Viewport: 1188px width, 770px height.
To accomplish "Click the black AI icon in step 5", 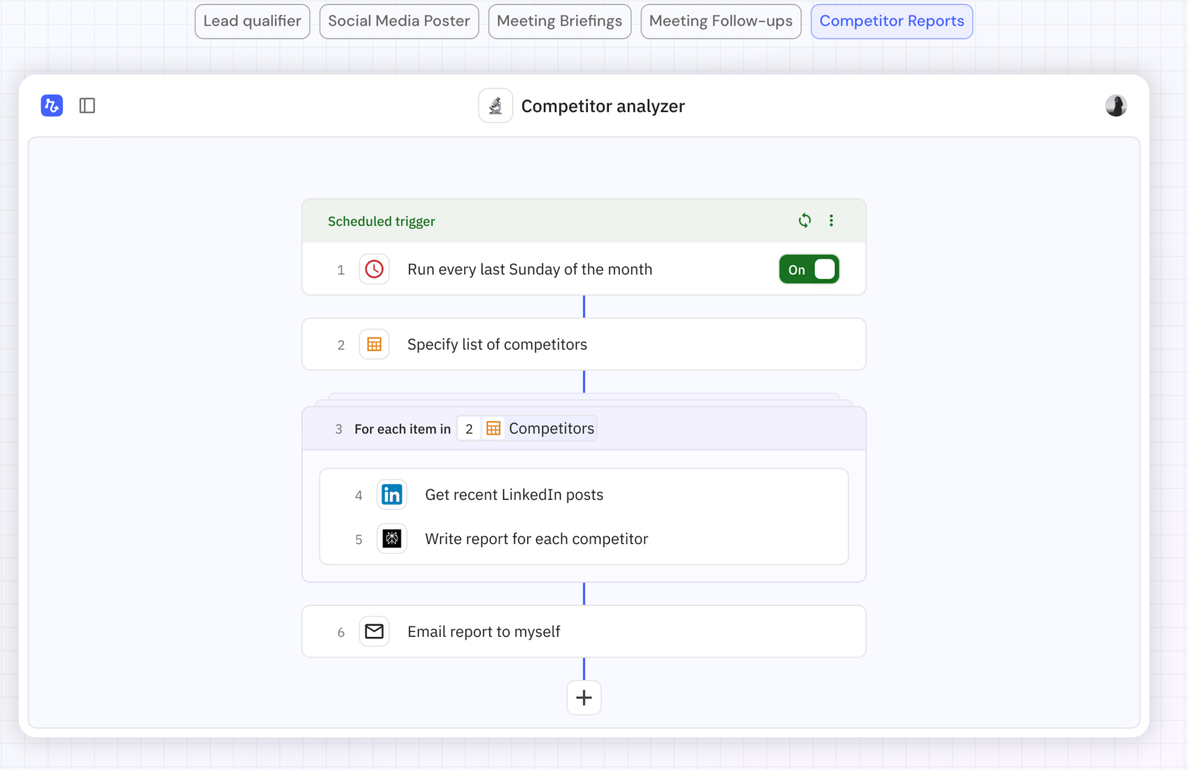I will click(x=392, y=539).
